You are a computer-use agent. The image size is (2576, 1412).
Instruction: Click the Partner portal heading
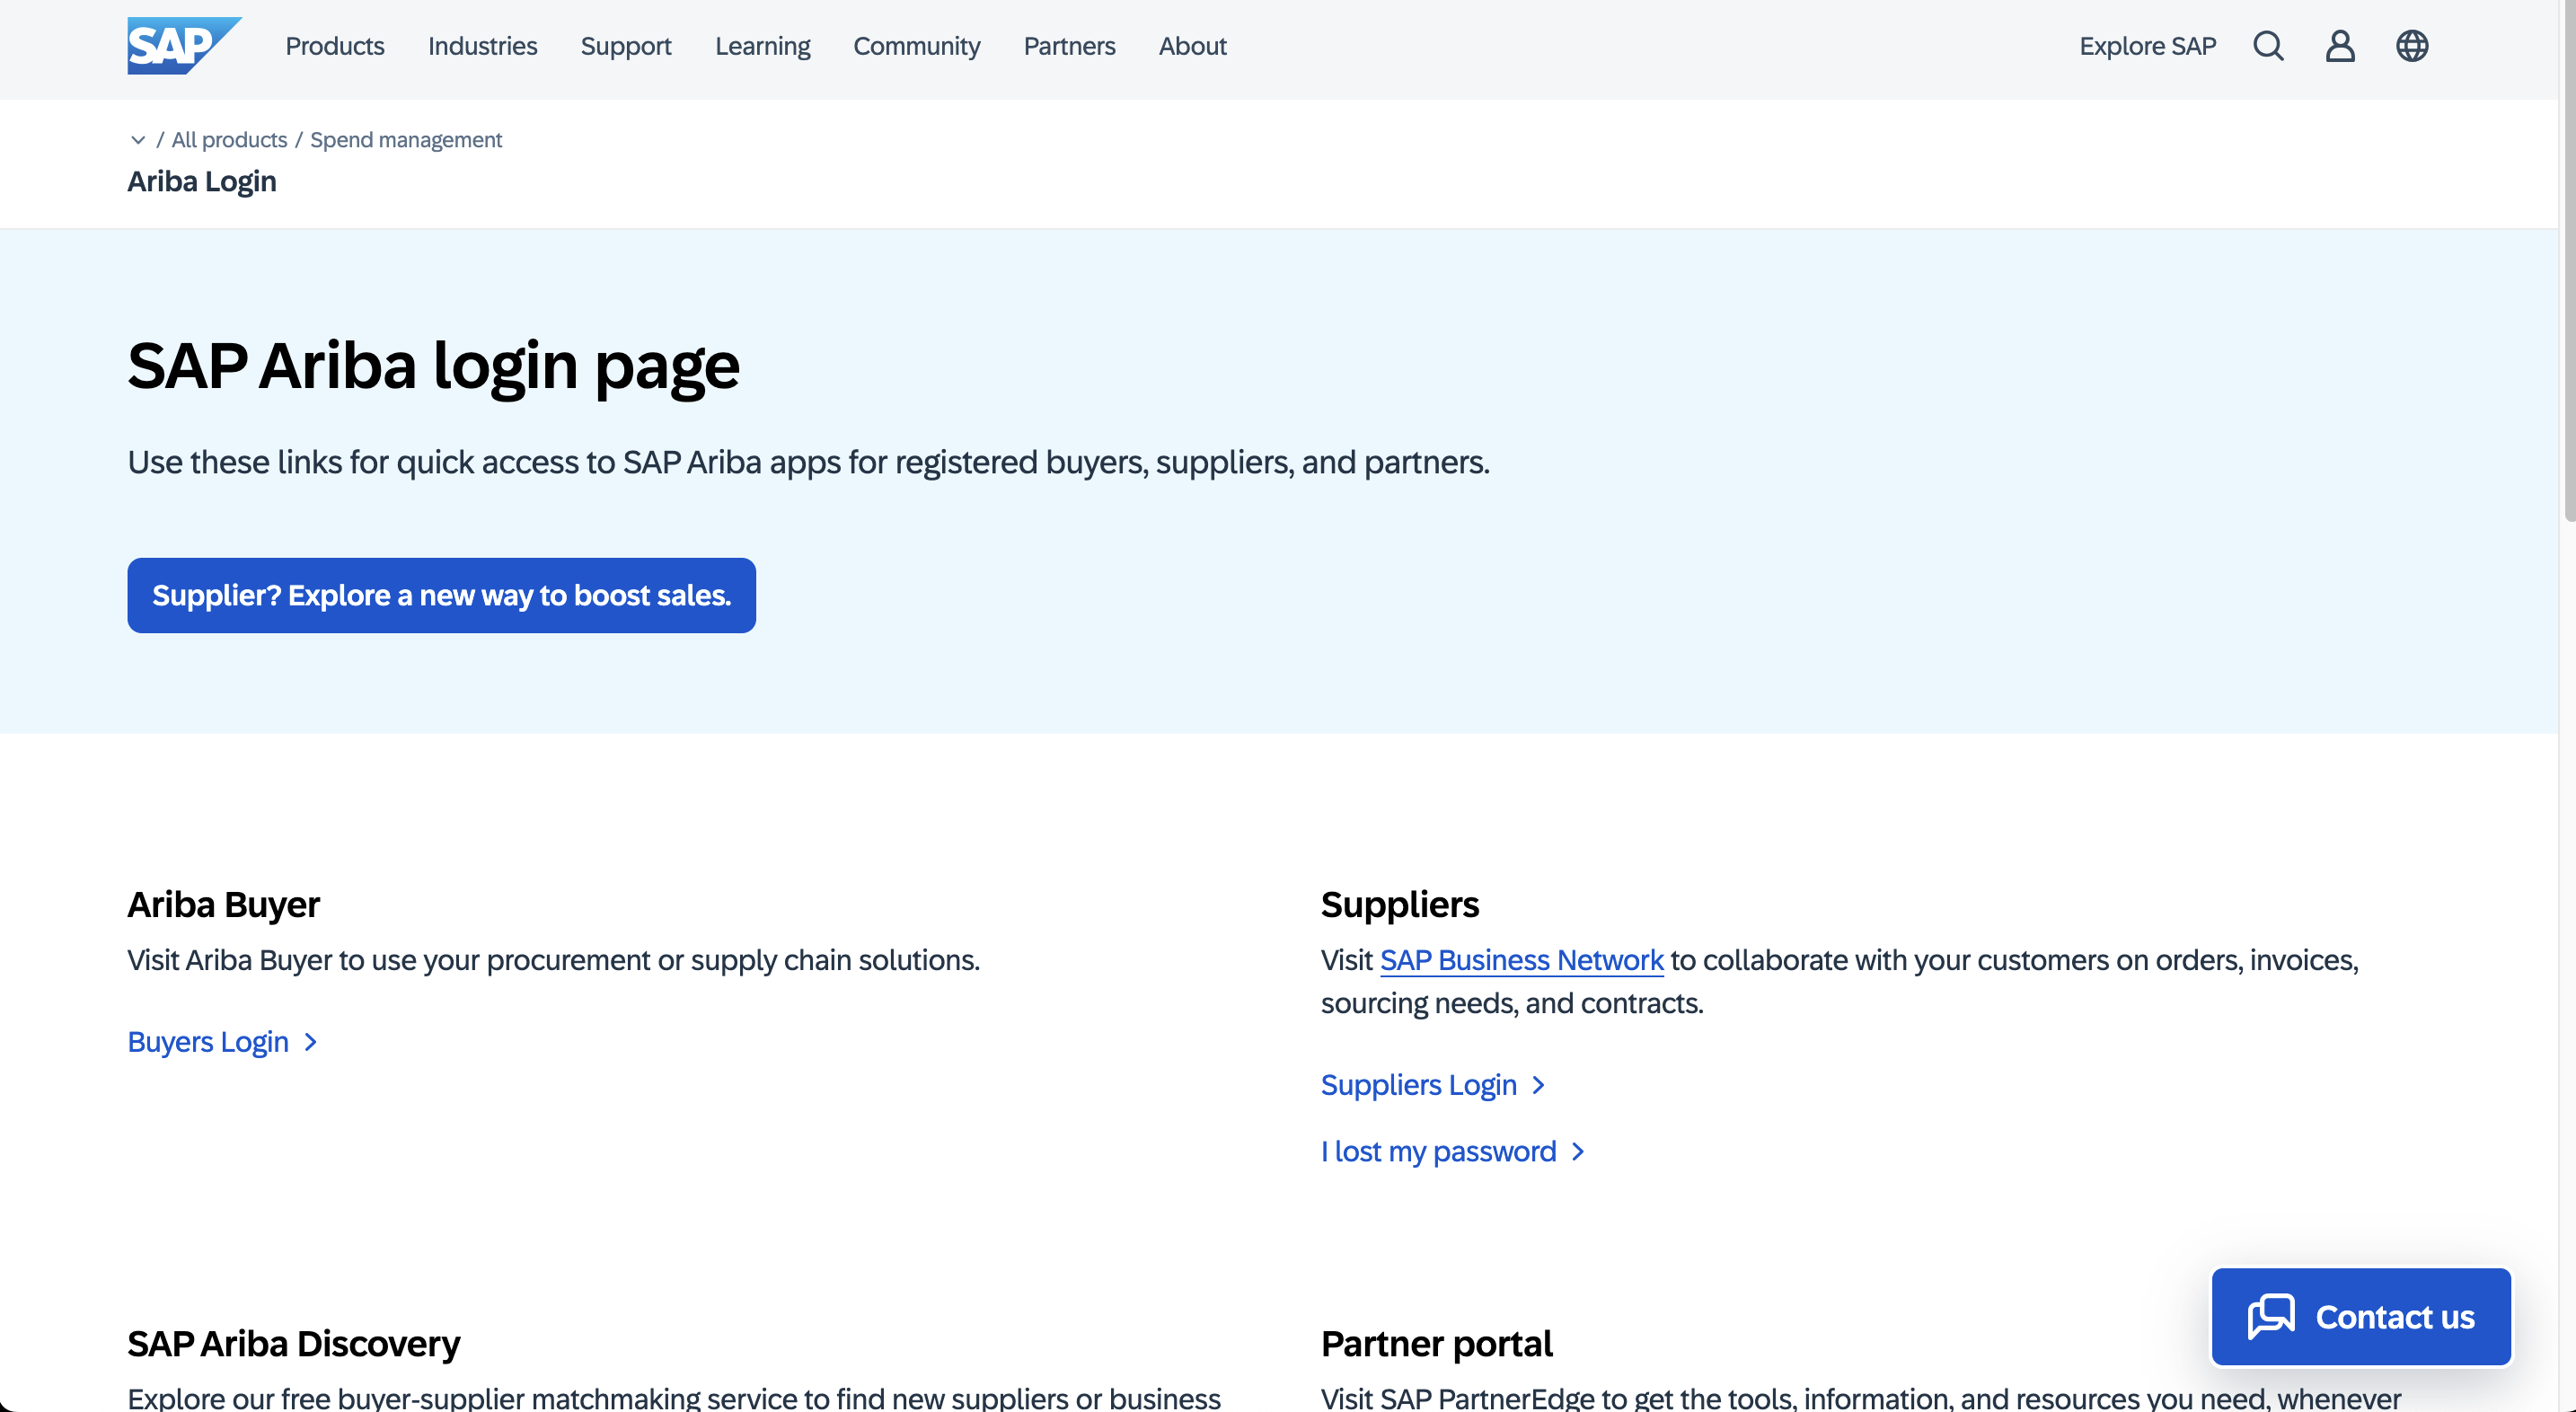(x=1436, y=1343)
